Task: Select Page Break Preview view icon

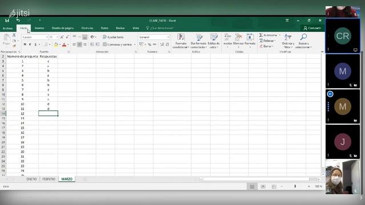Action: tap(274, 186)
